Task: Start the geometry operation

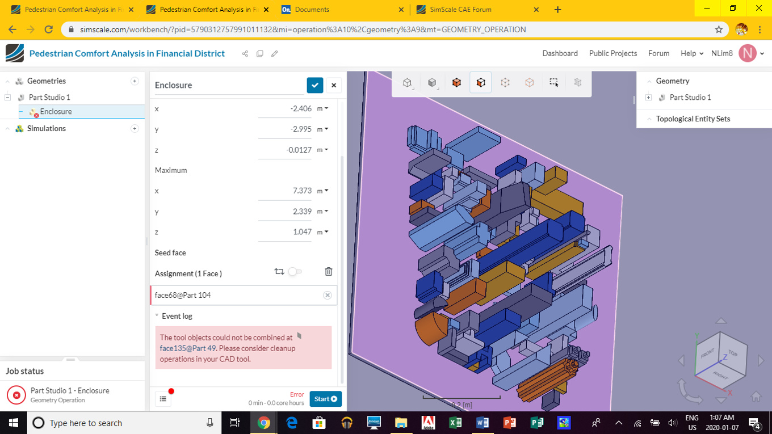Action: [326, 399]
